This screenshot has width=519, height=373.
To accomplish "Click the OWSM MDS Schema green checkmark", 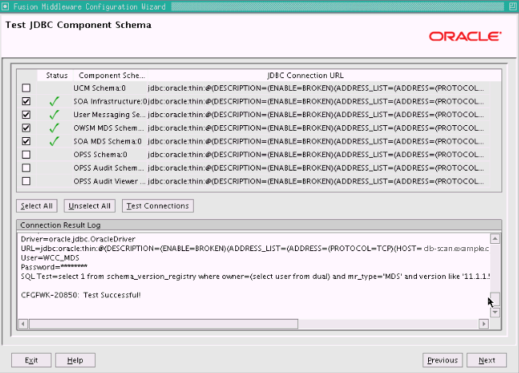I will [x=54, y=128].
